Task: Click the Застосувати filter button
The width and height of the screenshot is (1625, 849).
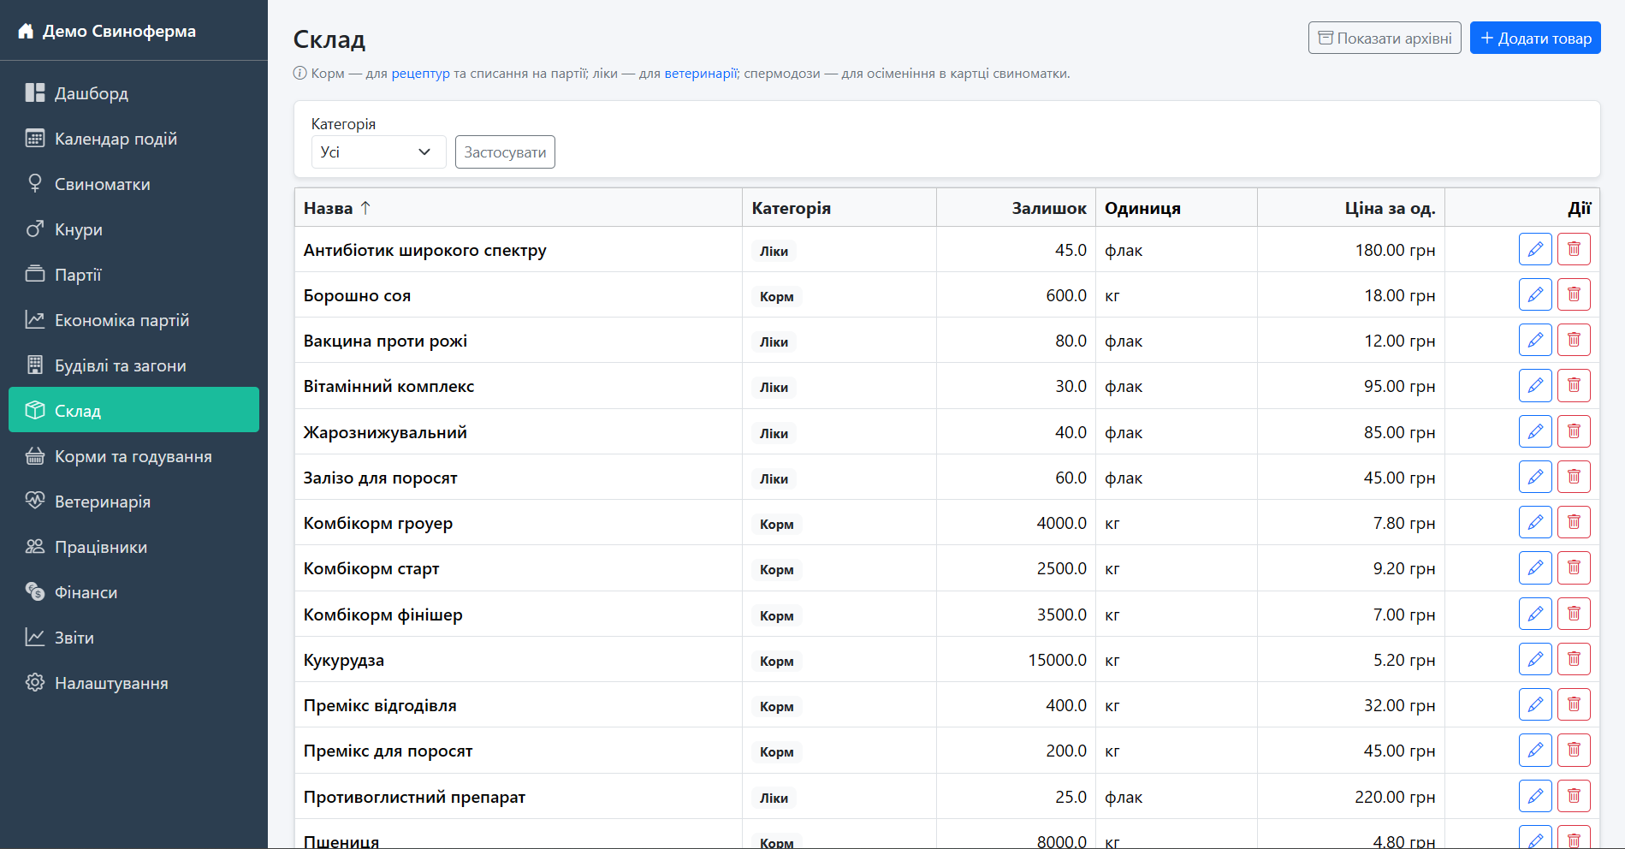Action: click(x=505, y=152)
